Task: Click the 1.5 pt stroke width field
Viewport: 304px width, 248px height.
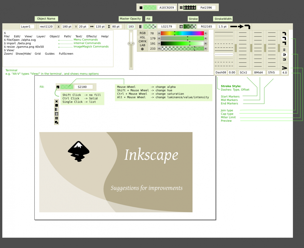Action: [x=222, y=26]
